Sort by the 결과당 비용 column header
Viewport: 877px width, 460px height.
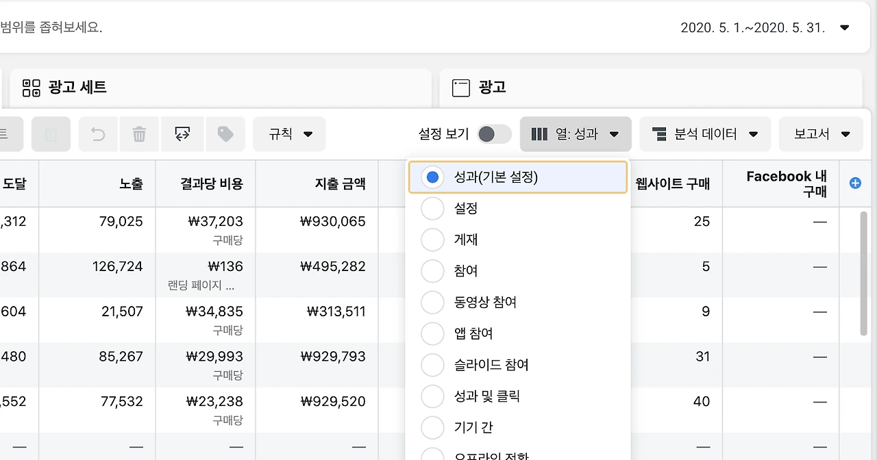coord(212,183)
